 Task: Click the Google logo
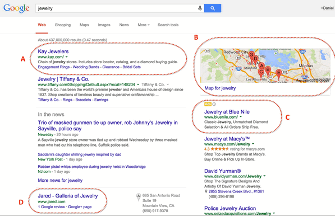point(16,8)
